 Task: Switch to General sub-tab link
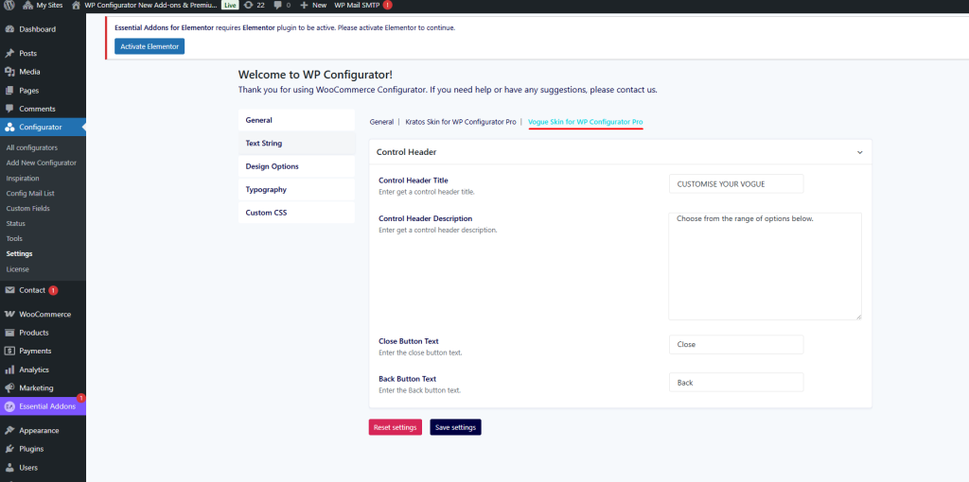381,122
